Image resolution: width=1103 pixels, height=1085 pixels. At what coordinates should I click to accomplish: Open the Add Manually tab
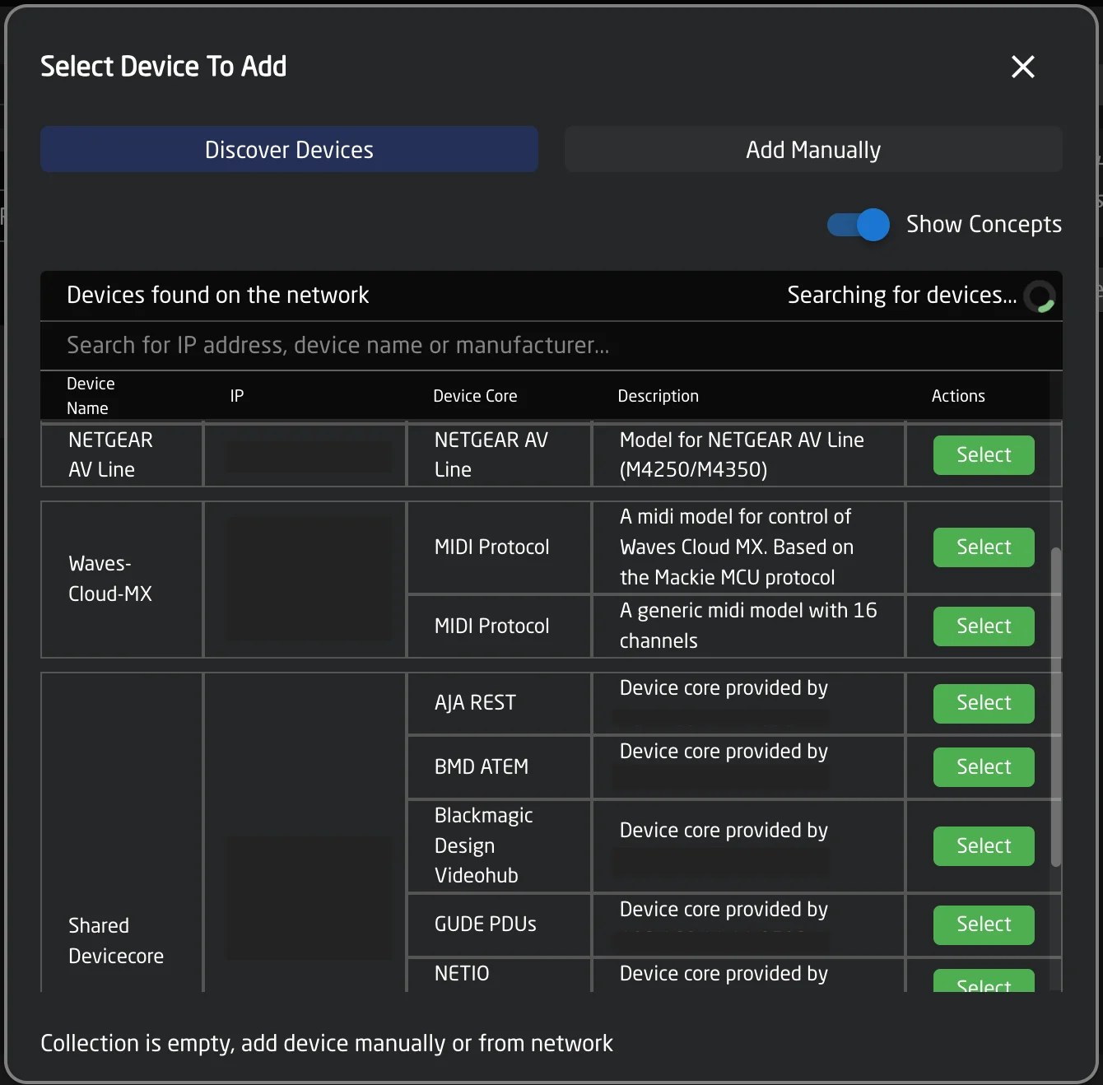coord(813,149)
